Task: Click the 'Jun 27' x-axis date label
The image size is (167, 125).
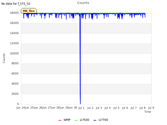Action: (x=47, y=108)
